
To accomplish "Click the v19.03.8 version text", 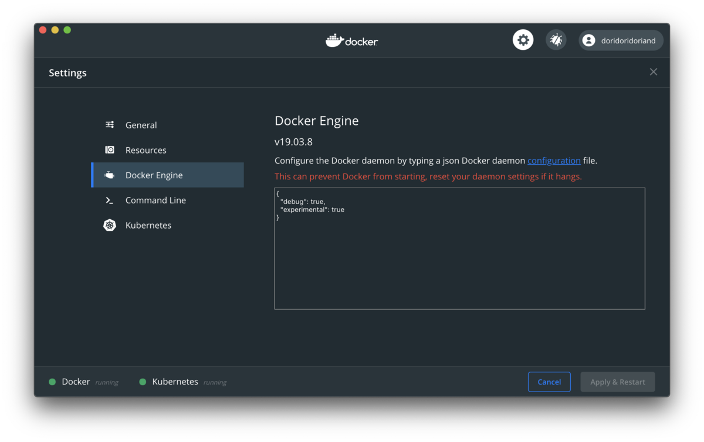I will 293,142.
